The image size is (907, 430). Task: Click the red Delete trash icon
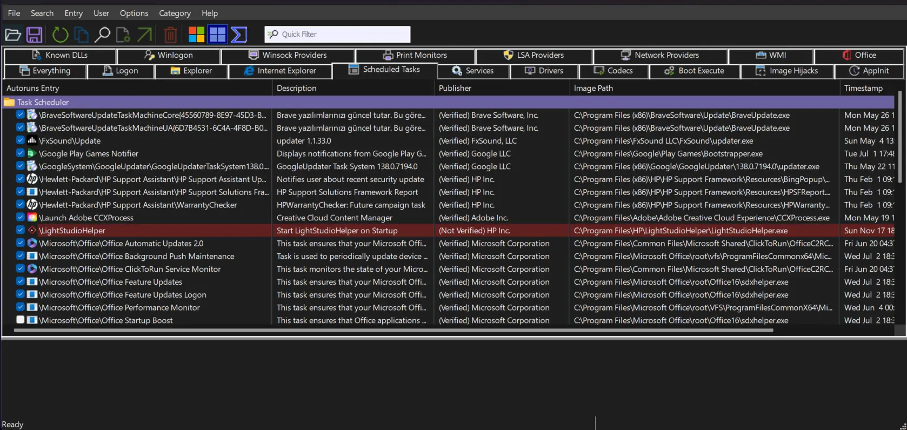[170, 35]
